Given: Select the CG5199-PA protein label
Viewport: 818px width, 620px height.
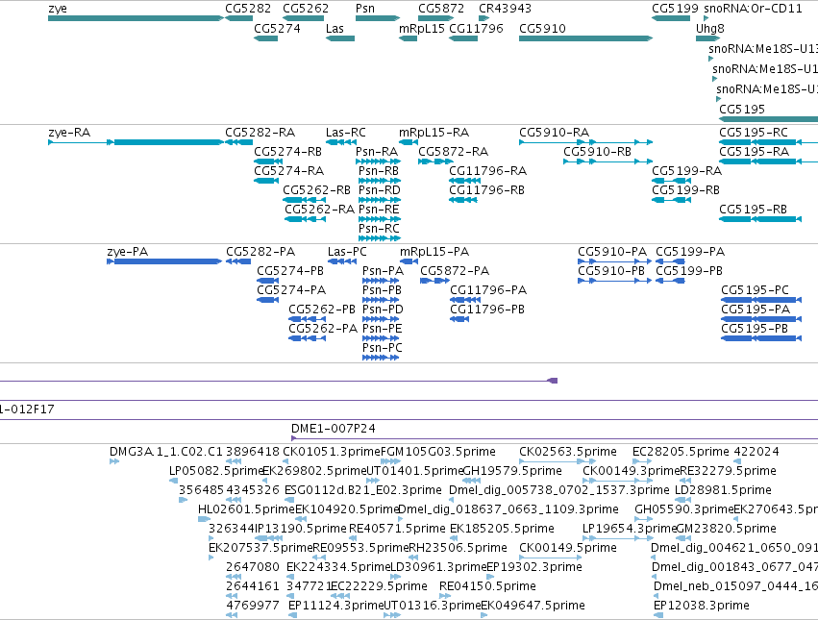Looking at the screenshot, I should (690, 252).
